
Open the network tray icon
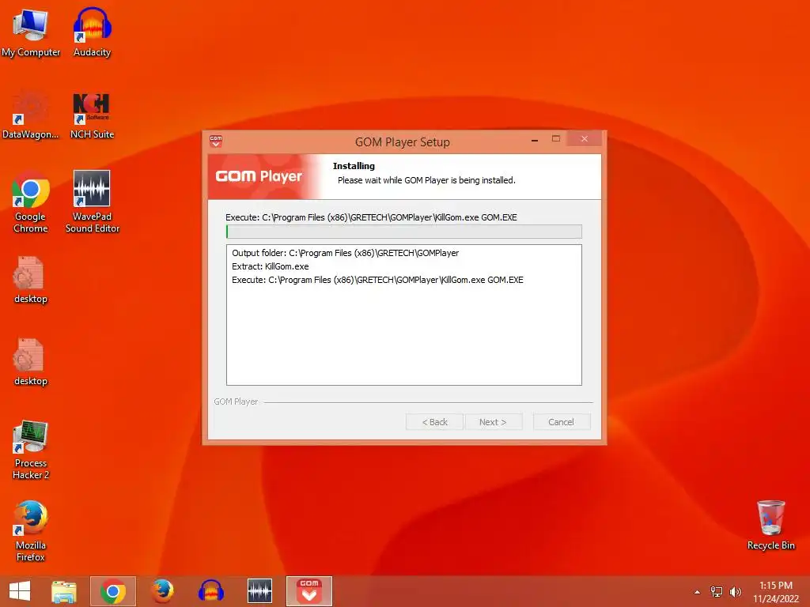pyautogui.click(x=717, y=592)
